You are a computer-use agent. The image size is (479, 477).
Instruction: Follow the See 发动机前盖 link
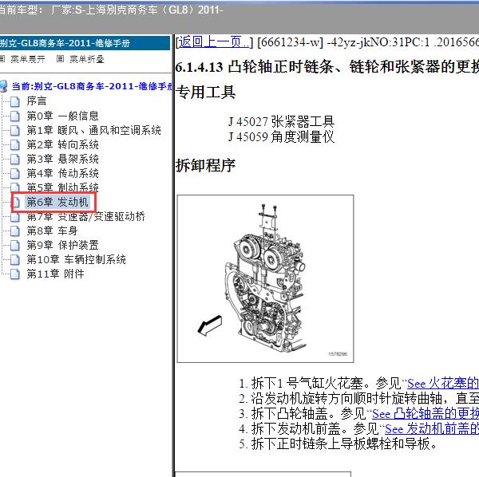pyautogui.click(x=432, y=429)
